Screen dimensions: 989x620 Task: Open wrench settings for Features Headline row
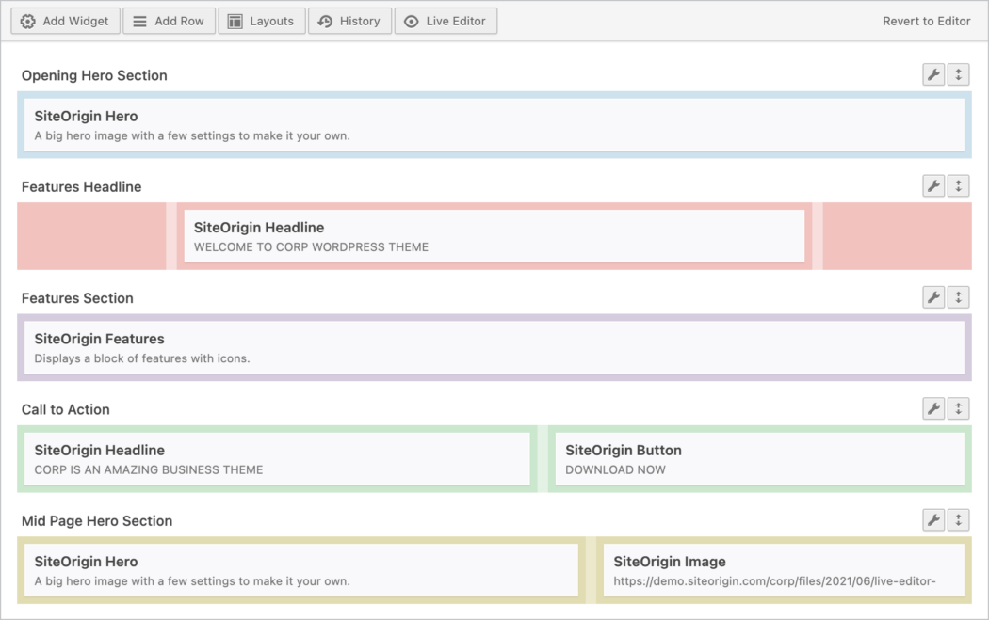click(x=933, y=185)
